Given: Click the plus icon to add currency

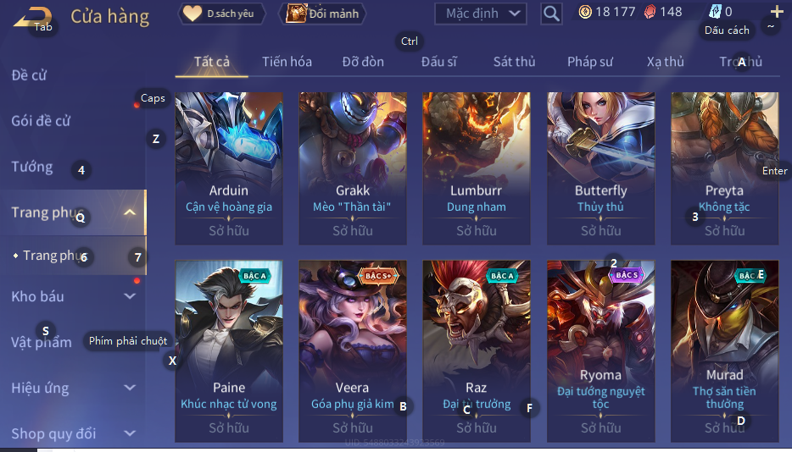Looking at the screenshot, I should click(x=777, y=12).
